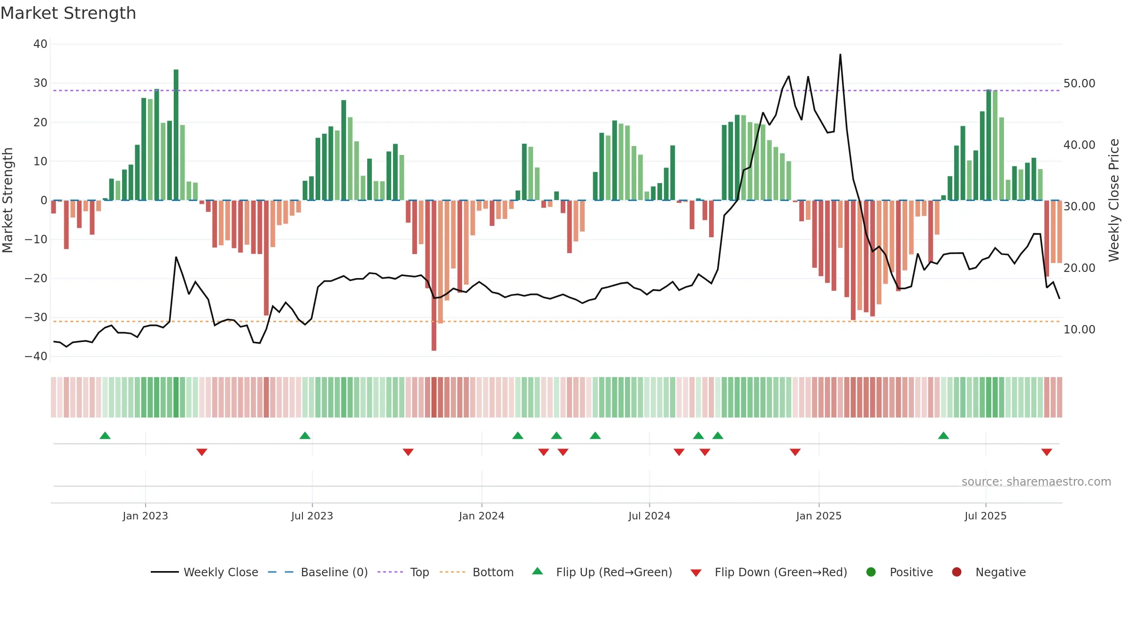Click the vertical 'Market Strength' left axis title

click(x=8, y=200)
